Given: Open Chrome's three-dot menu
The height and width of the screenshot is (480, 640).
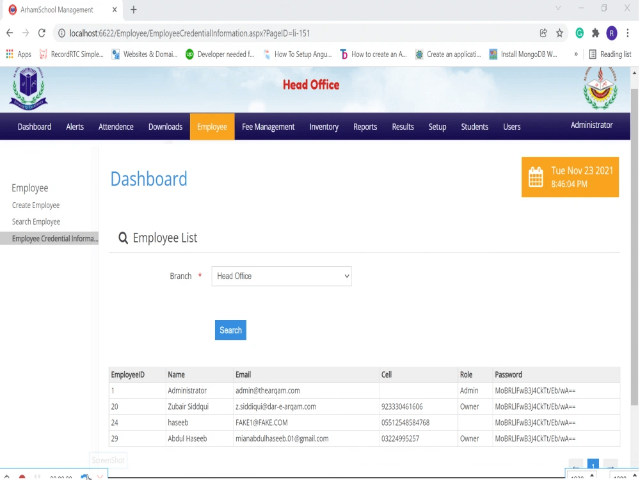Looking at the screenshot, I should coord(628,32).
